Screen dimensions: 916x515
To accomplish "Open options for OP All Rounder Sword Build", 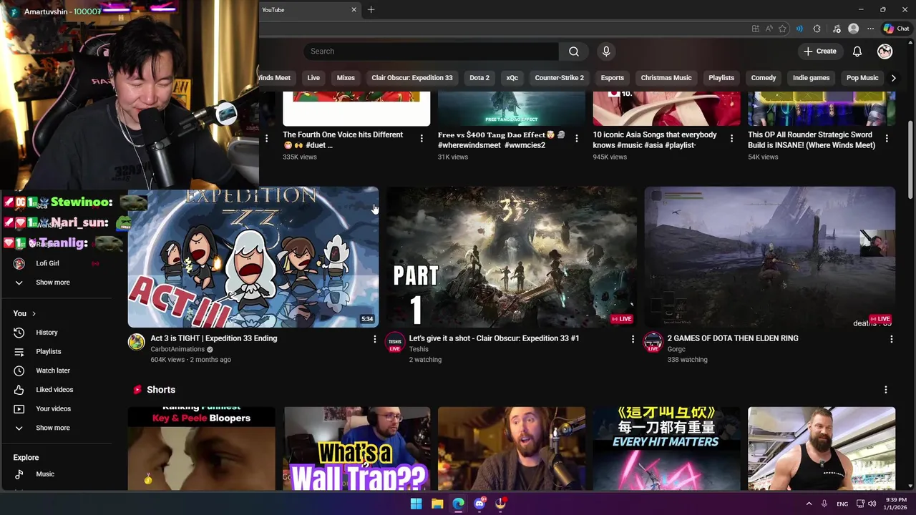I will pos(887,139).
